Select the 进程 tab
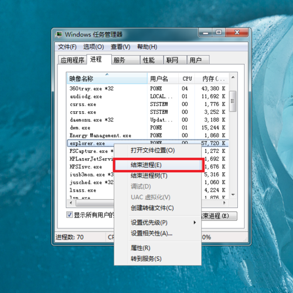 99,59
